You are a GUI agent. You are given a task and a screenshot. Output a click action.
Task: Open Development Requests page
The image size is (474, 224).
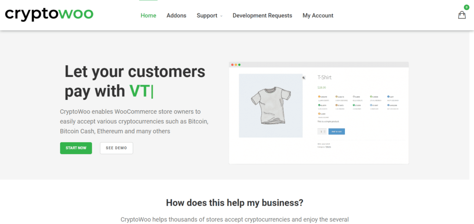[262, 15]
